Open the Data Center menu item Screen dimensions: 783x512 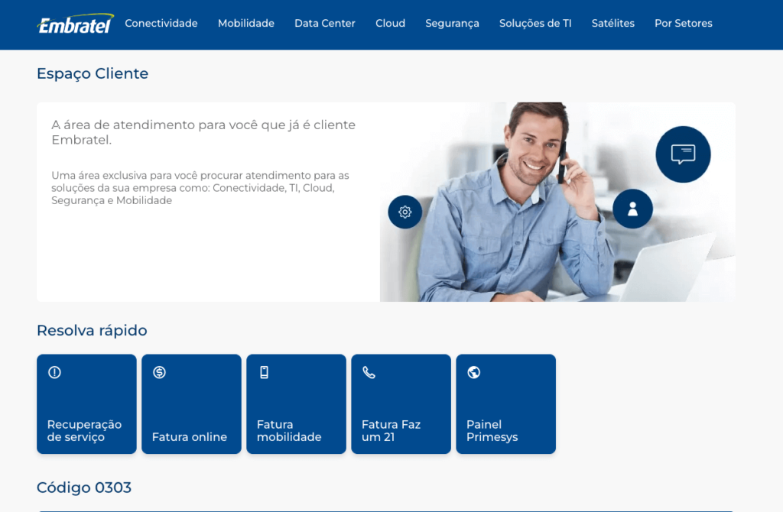pos(324,23)
